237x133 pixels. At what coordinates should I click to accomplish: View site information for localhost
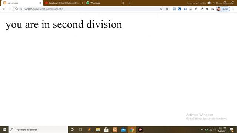pos(22,9)
